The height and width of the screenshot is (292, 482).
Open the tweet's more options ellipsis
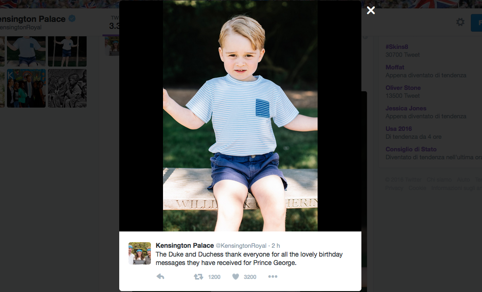pos(273,277)
